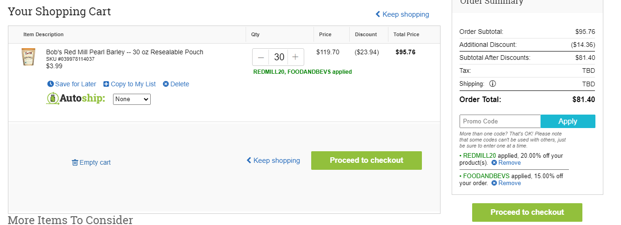Click the Copy to My List plus icon

(106, 84)
